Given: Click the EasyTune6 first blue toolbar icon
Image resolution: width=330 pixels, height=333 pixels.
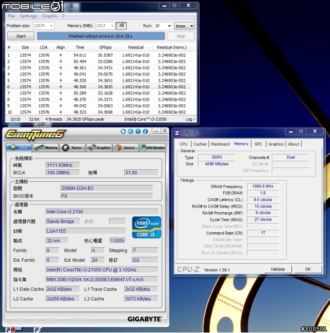Looking at the screenshot, I should [x=123, y=132].
